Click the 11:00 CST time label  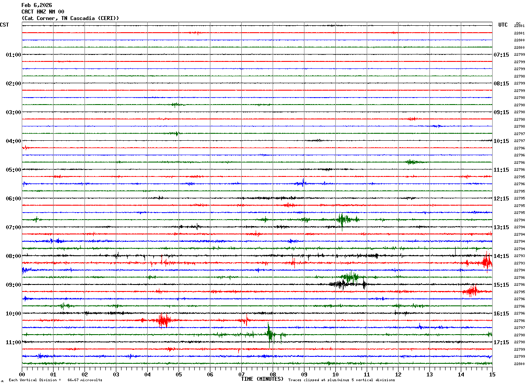point(14,342)
